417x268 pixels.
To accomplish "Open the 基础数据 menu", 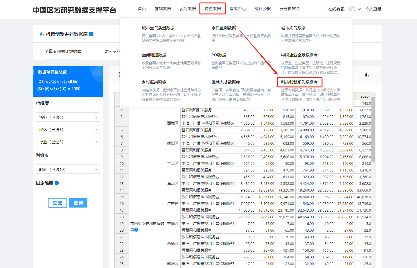I will [163, 9].
